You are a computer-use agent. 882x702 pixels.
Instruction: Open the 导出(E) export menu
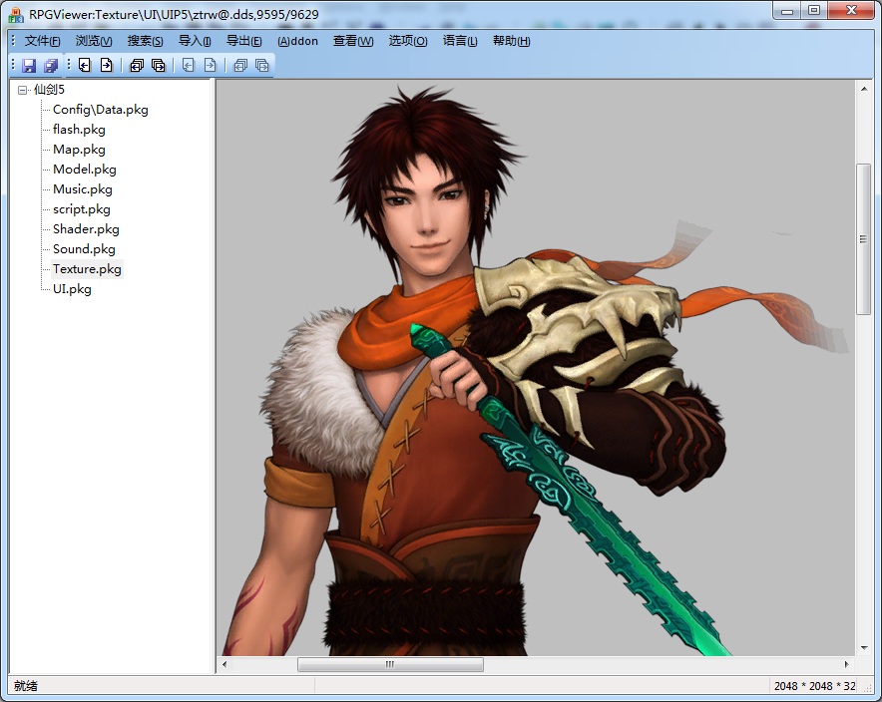click(x=243, y=41)
